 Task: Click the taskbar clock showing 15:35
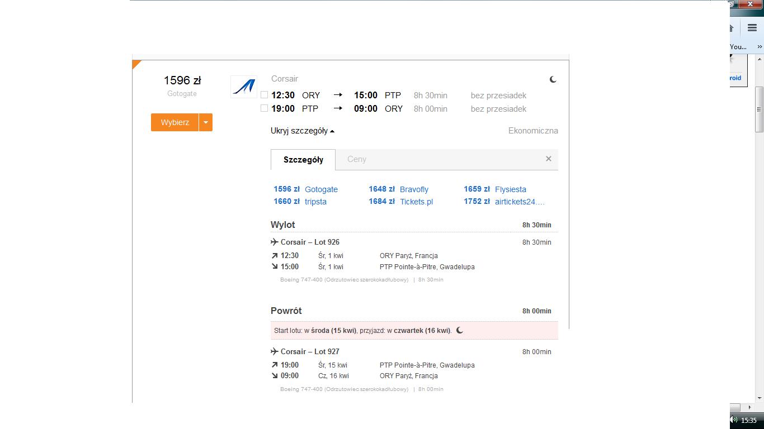tap(749, 420)
